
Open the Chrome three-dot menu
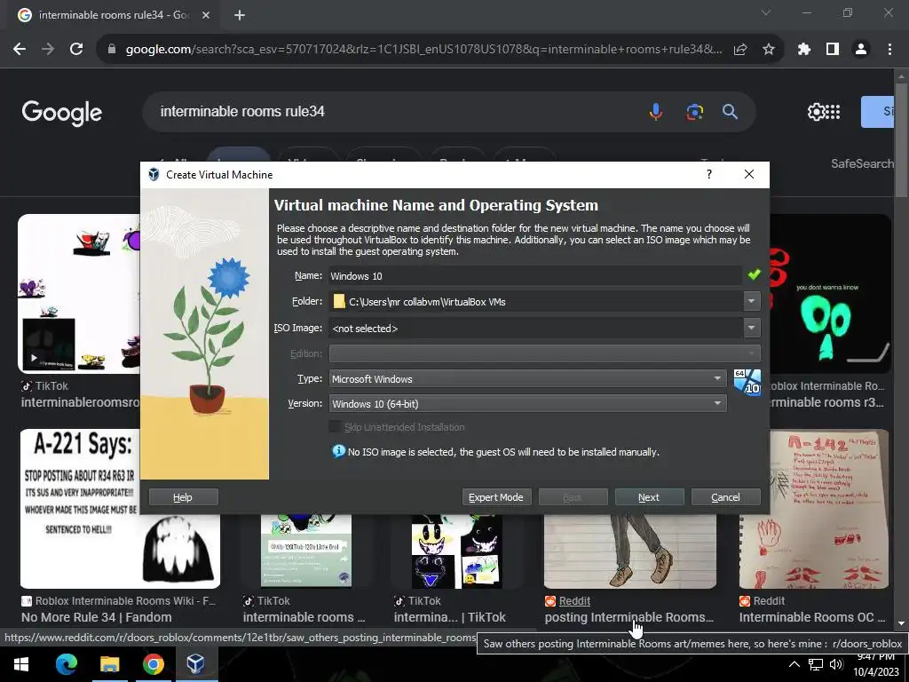pos(889,50)
